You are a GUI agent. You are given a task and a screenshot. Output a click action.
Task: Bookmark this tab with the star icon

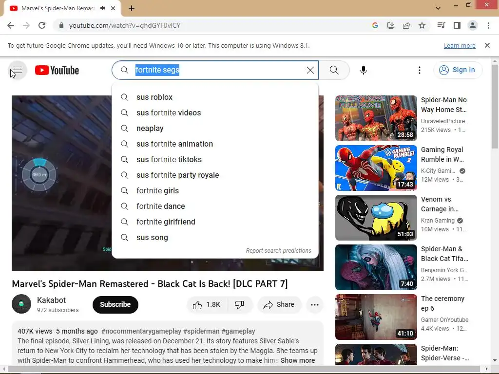coord(422,25)
